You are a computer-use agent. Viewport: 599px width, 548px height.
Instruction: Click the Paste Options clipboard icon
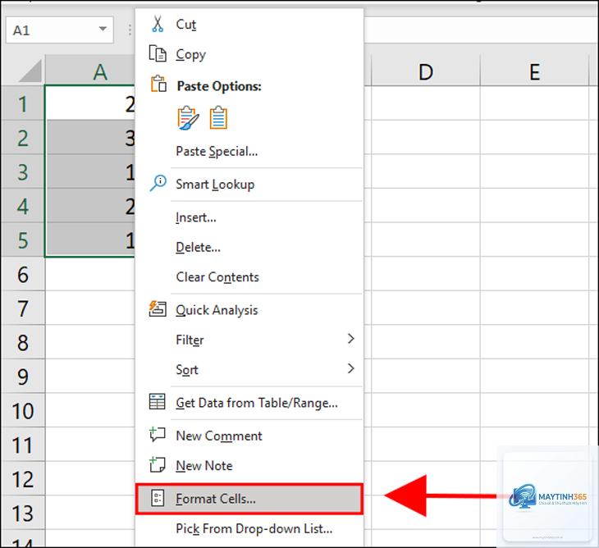158,84
